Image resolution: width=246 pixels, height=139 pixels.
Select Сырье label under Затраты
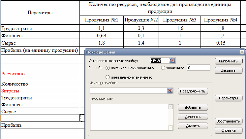pos(40,111)
